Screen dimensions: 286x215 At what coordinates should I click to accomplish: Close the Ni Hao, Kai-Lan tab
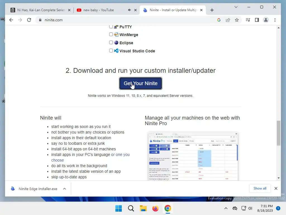click(x=69, y=10)
